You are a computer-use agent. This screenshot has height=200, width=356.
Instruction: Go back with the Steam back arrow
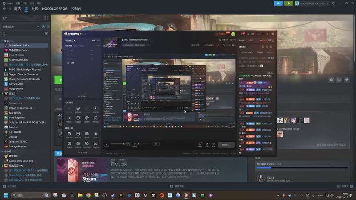[4, 8]
